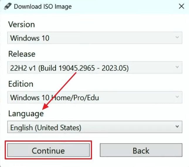Click the Back button
189x167 pixels.
point(141,150)
